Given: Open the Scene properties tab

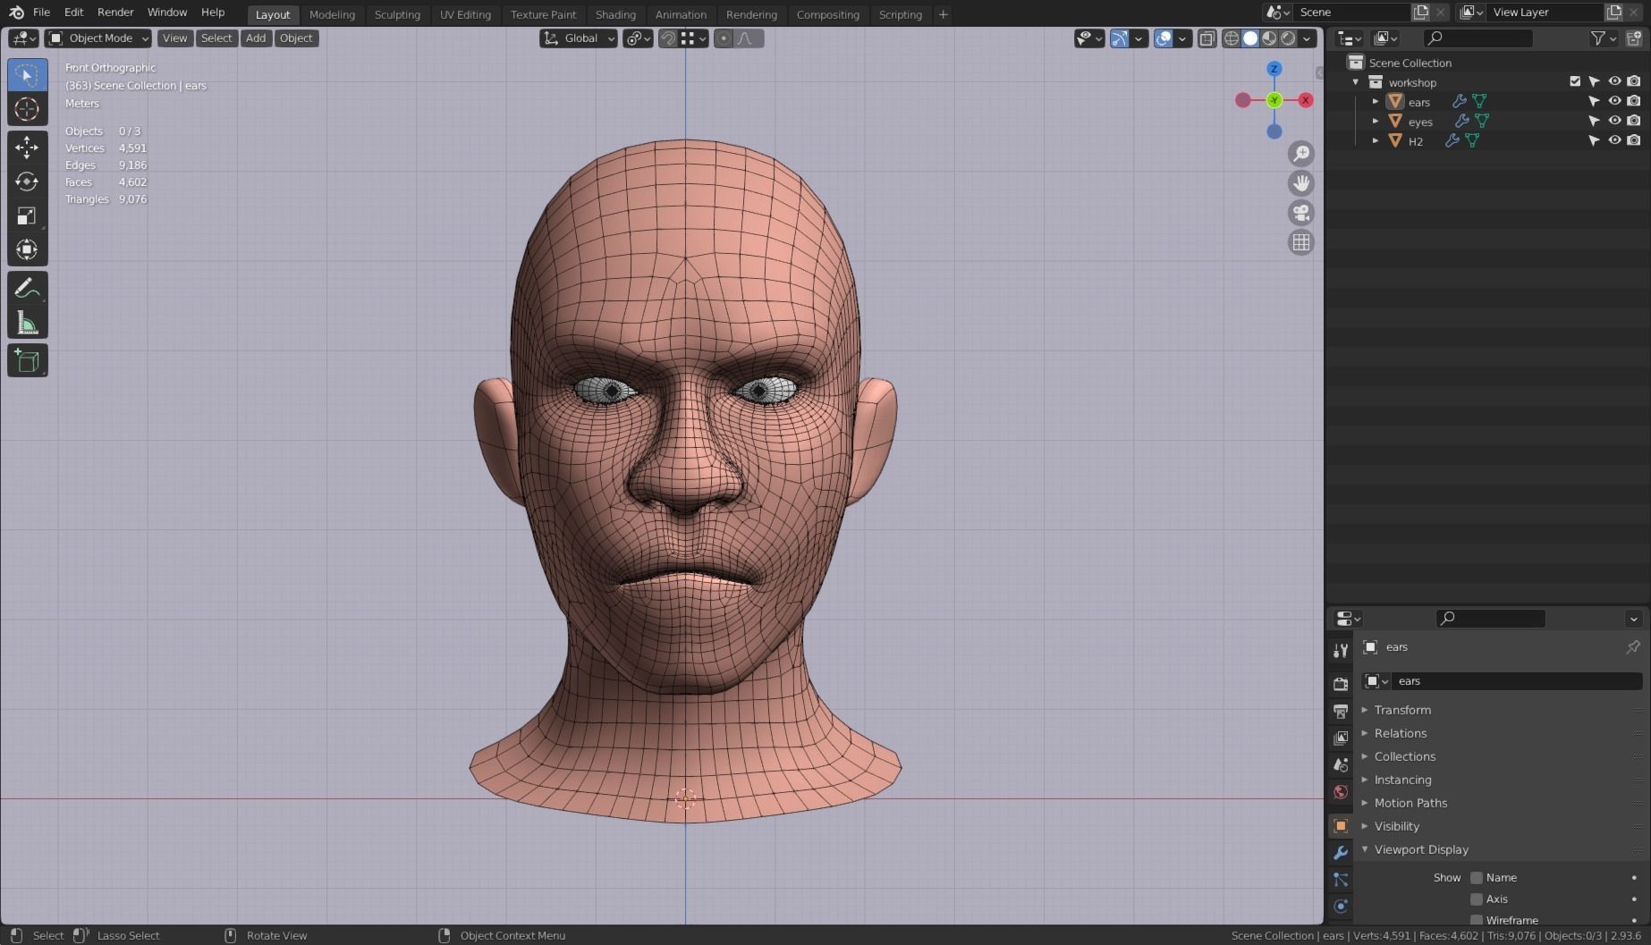Looking at the screenshot, I should (1340, 764).
